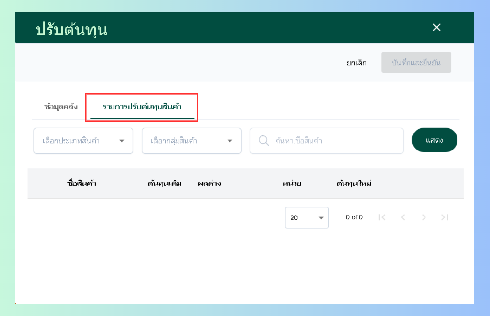
Task: Click the 0 of 0 page count
Action: click(354, 217)
